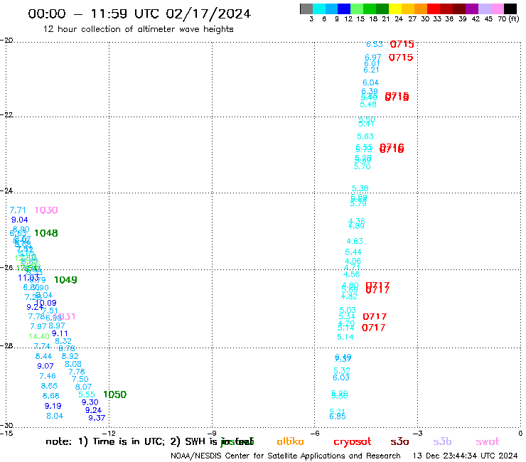Click the green '1048' time label
The image size is (526, 462).
click(x=46, y=233)
